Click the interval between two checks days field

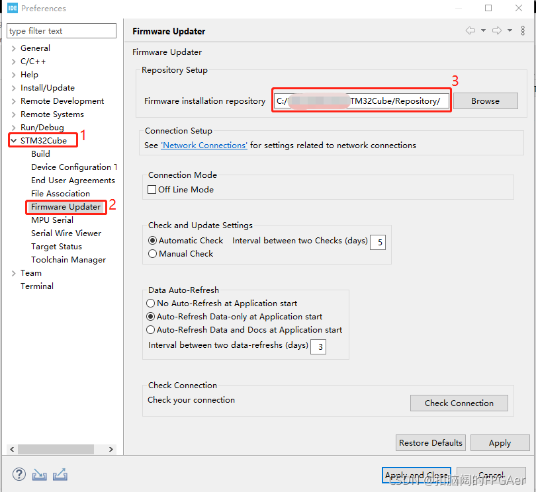(378, 242)
